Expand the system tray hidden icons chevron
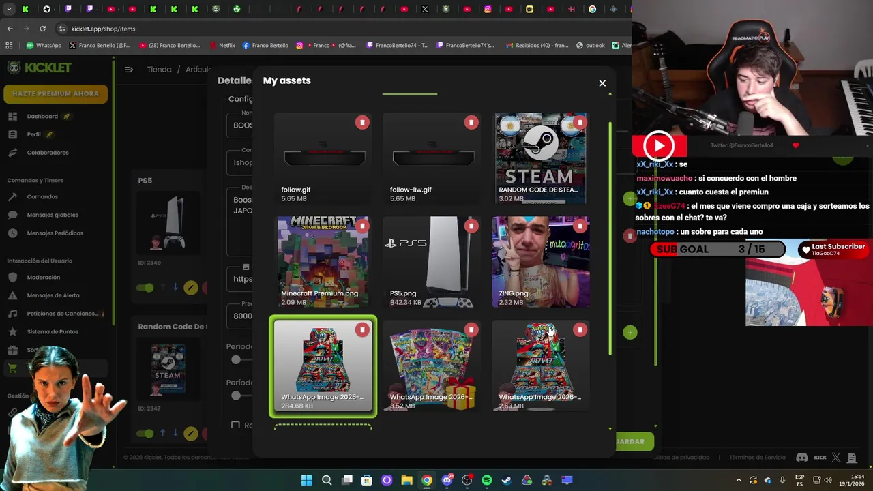Screen dimensions: 873x491 [738, 480]
